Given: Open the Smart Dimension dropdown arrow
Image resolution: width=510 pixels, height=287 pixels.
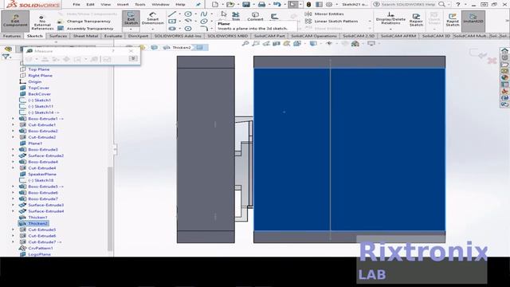Looking at the screenshot, I should (x=152, y=29).
